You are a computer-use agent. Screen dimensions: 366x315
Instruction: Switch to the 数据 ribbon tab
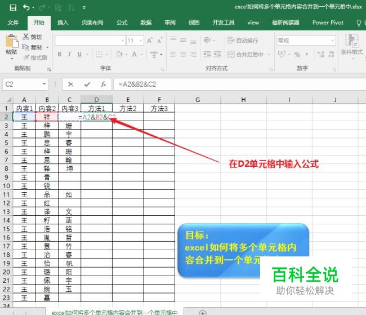146,23
